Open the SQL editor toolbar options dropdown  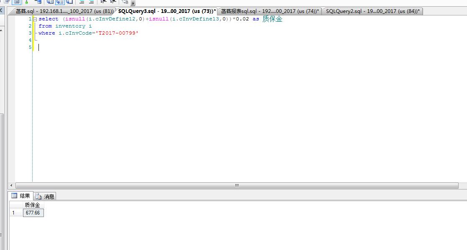(133, 3)
